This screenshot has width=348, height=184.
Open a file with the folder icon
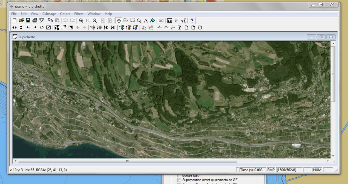21,20
